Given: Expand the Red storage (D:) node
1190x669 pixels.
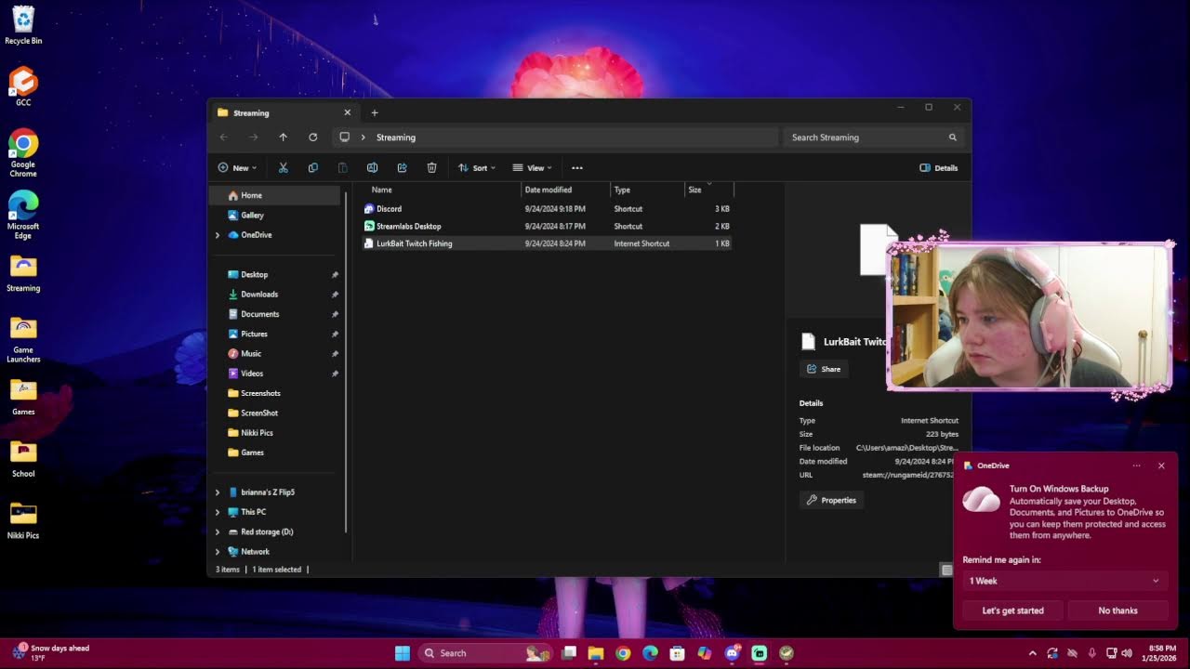Looking at the screenshot, I should tap(218, 532).
